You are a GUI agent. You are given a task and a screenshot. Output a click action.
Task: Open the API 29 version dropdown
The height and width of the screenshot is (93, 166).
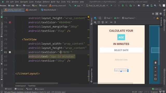click(117, 18)
